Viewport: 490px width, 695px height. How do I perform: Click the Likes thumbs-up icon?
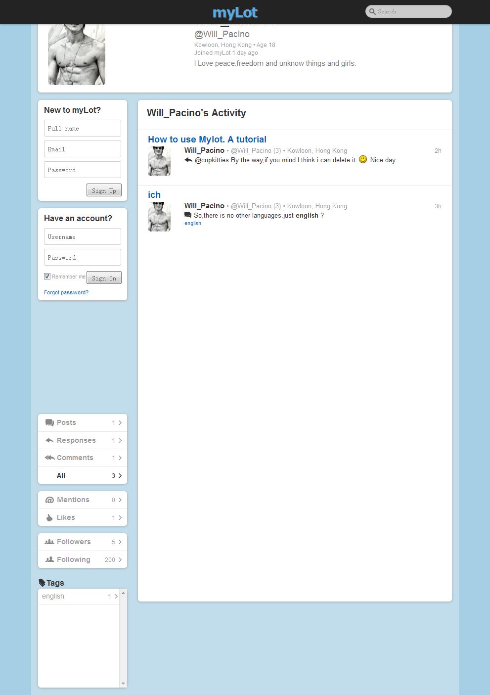(49, 517)
